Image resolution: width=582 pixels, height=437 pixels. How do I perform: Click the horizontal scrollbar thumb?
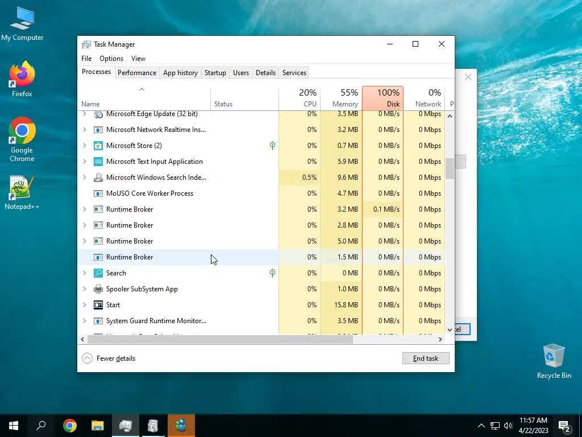click(220, 339)
